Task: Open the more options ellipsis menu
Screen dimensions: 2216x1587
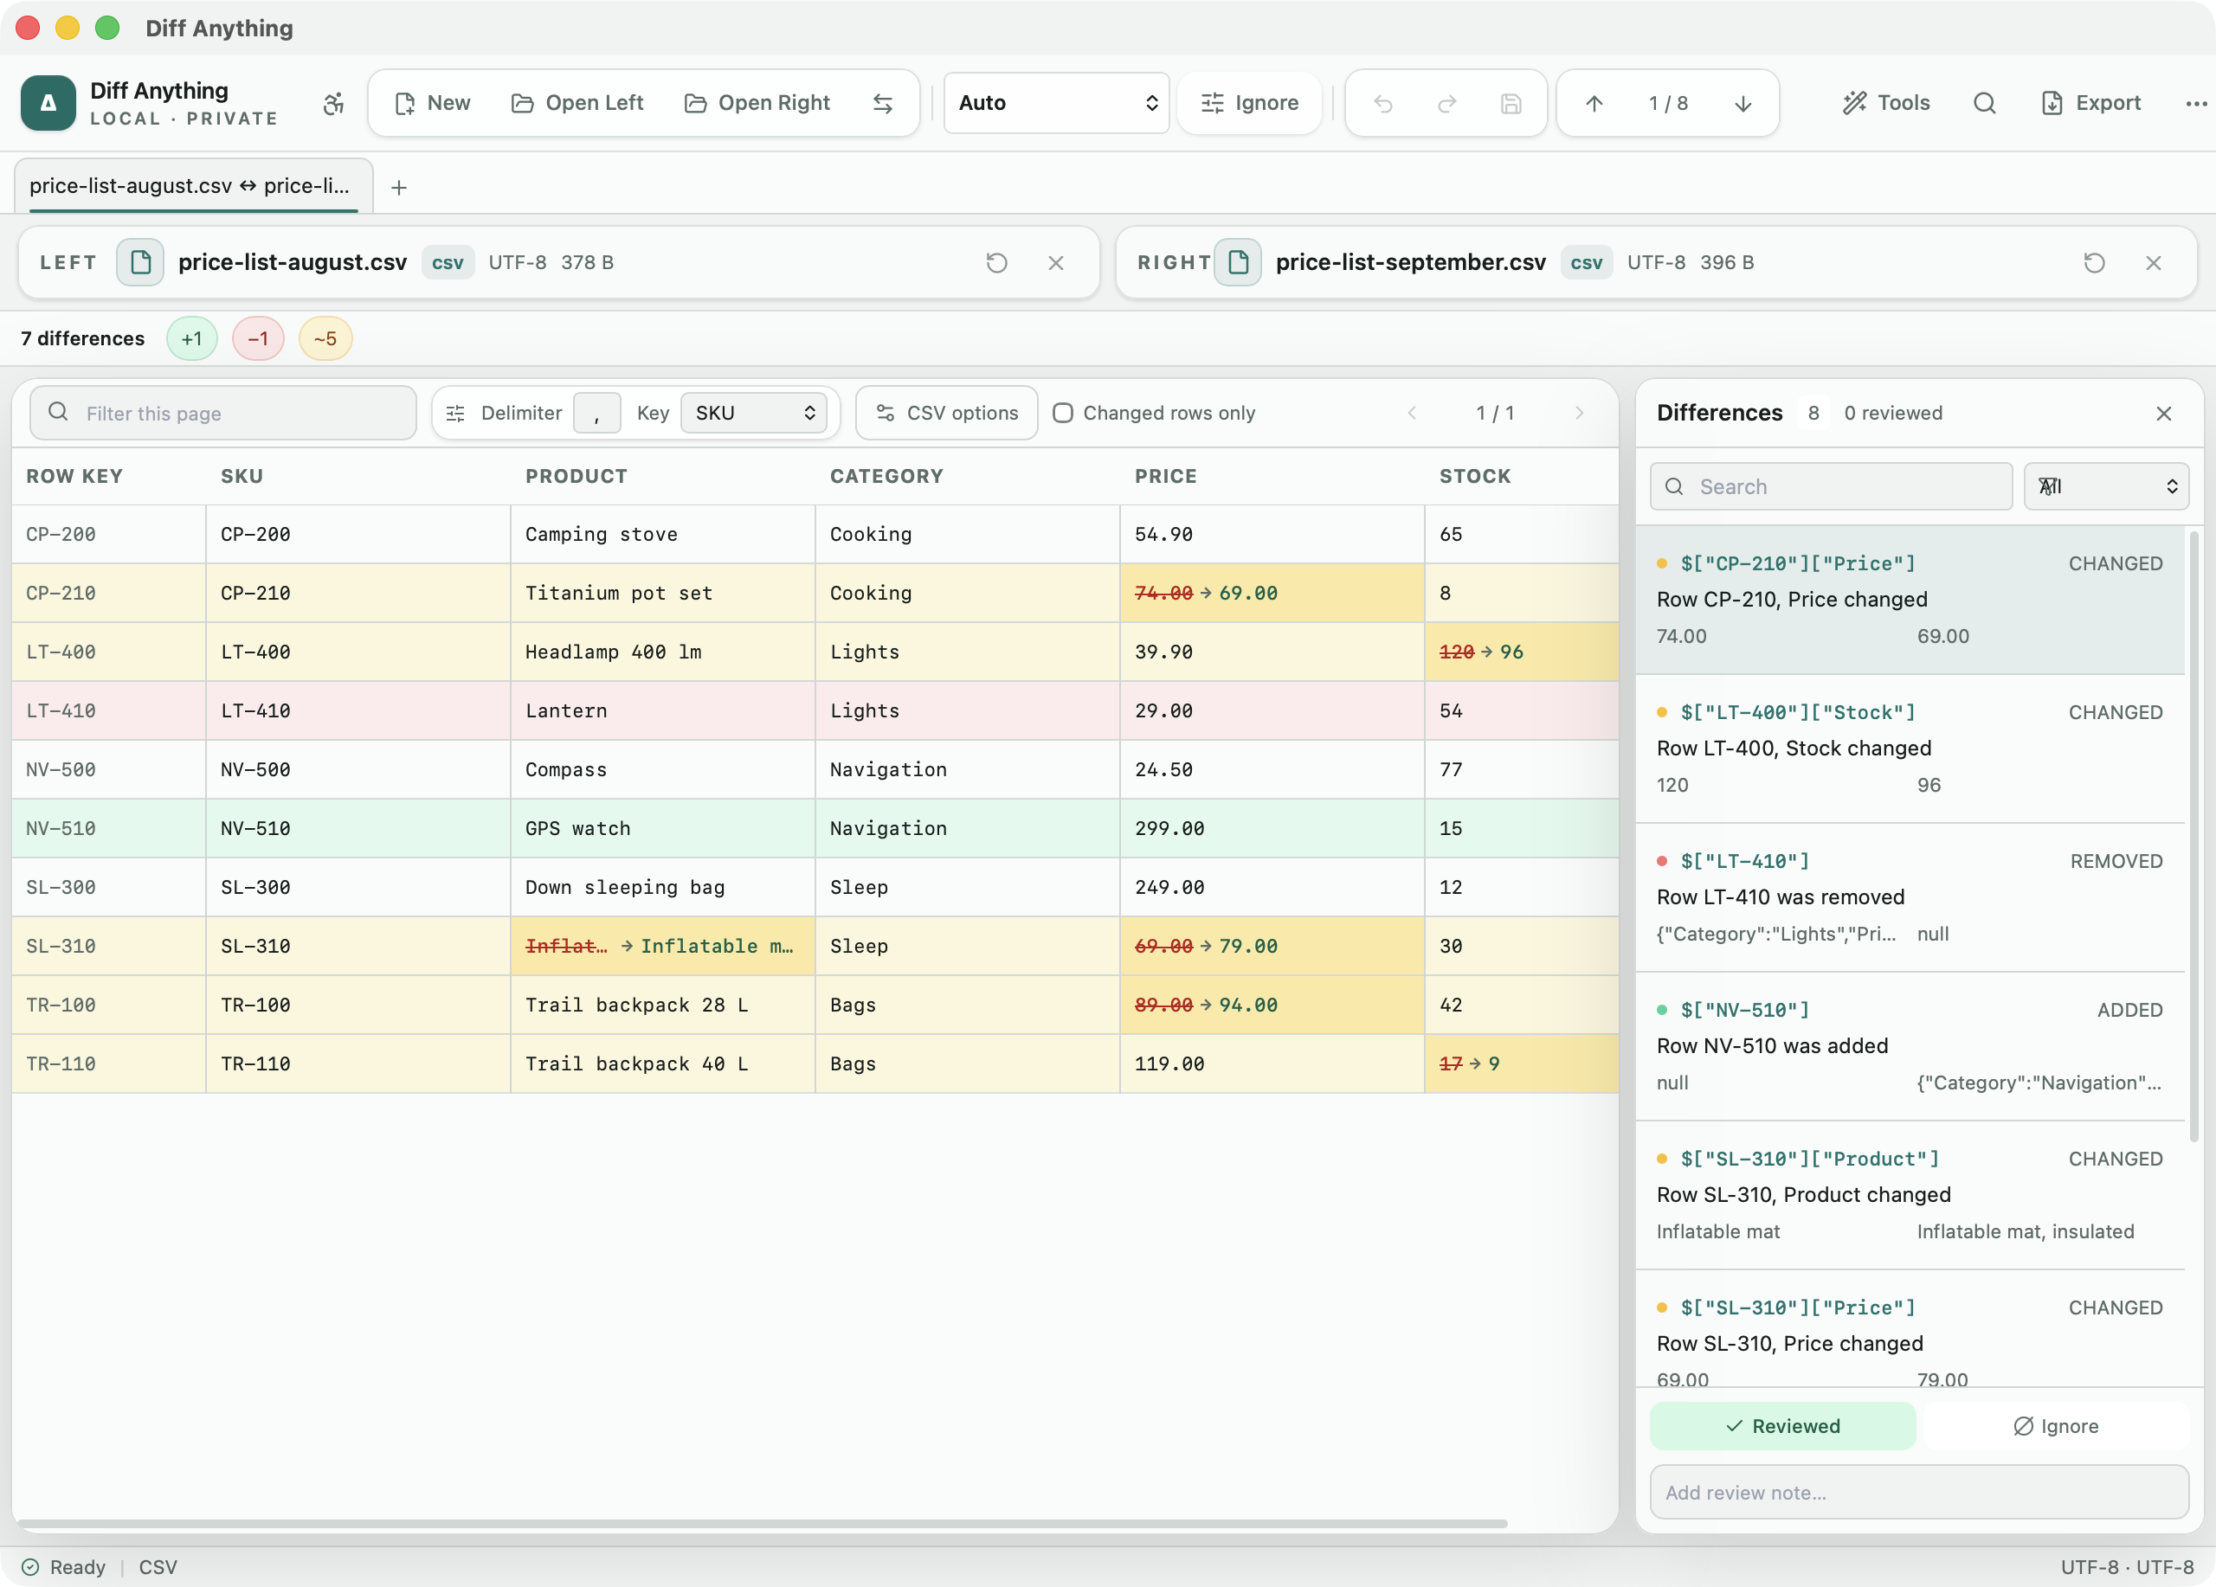Action: point(2195,104)
